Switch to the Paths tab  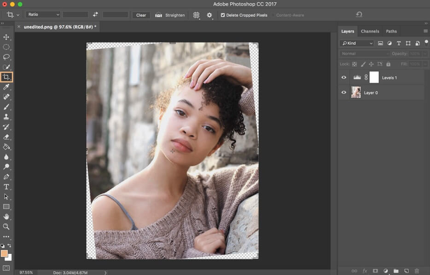click(x=391, y=31)
